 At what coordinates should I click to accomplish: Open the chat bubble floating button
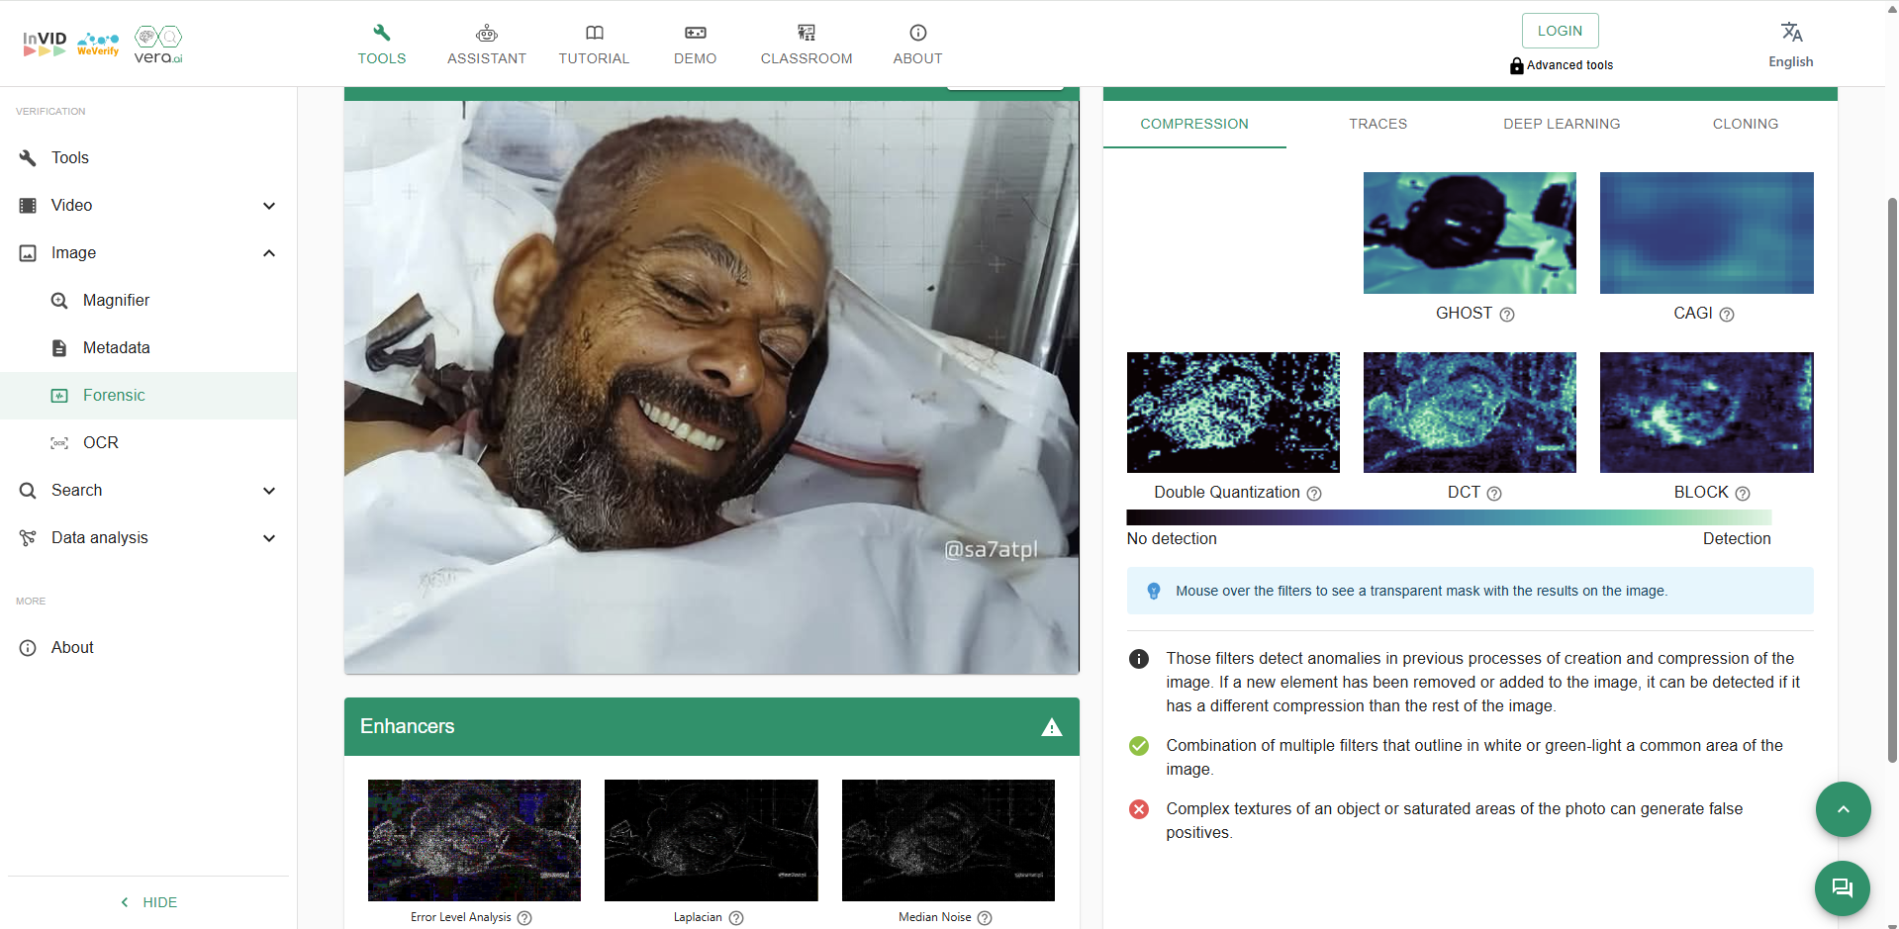pos(1842,887)
